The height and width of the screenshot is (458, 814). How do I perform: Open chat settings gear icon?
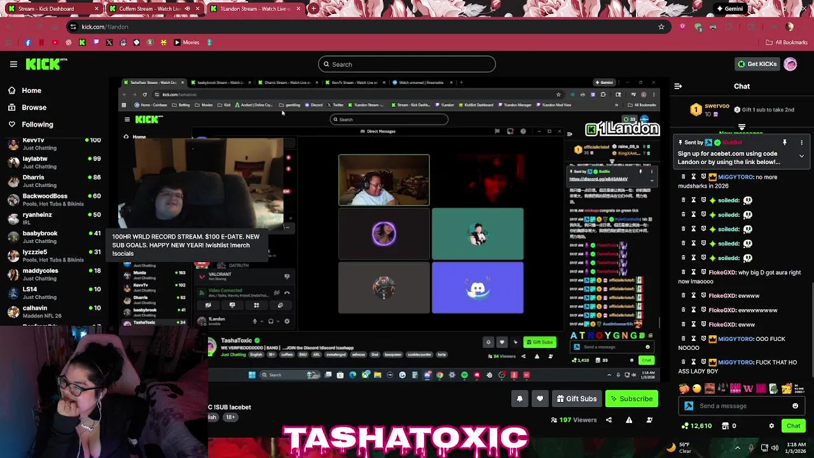[x=771, y=426]
